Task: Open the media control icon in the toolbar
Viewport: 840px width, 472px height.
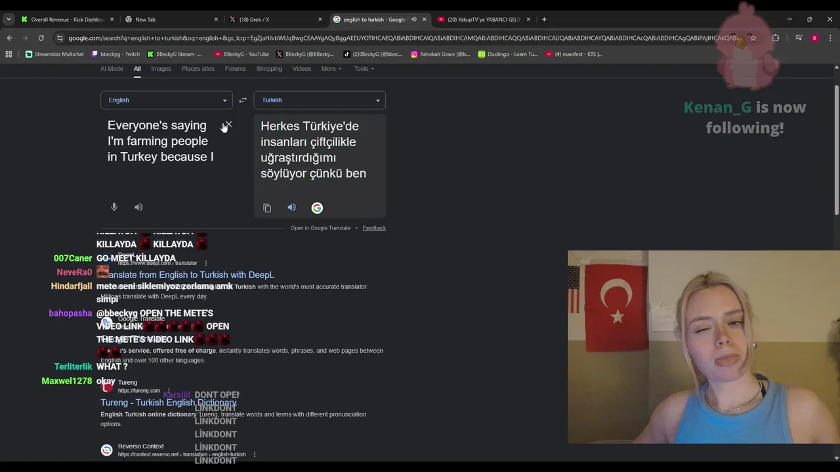Action: click(x=799, y=38)
